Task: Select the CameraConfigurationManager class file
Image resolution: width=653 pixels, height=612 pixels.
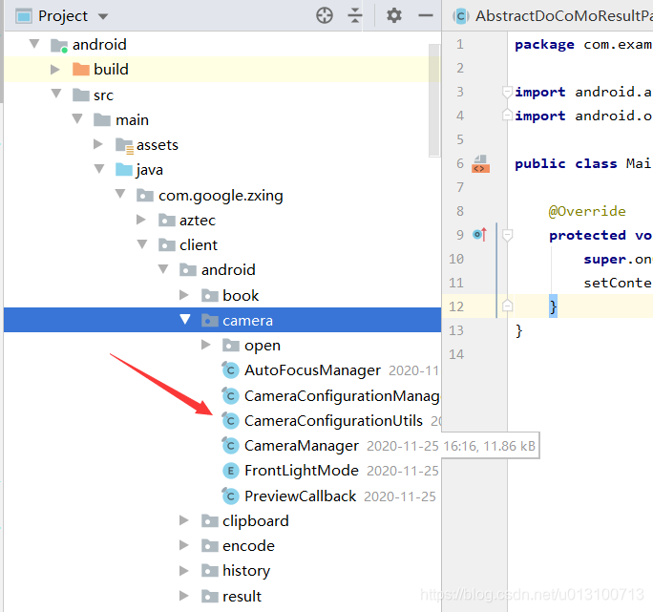Action: pyautogui.click(x=342, y=396)
